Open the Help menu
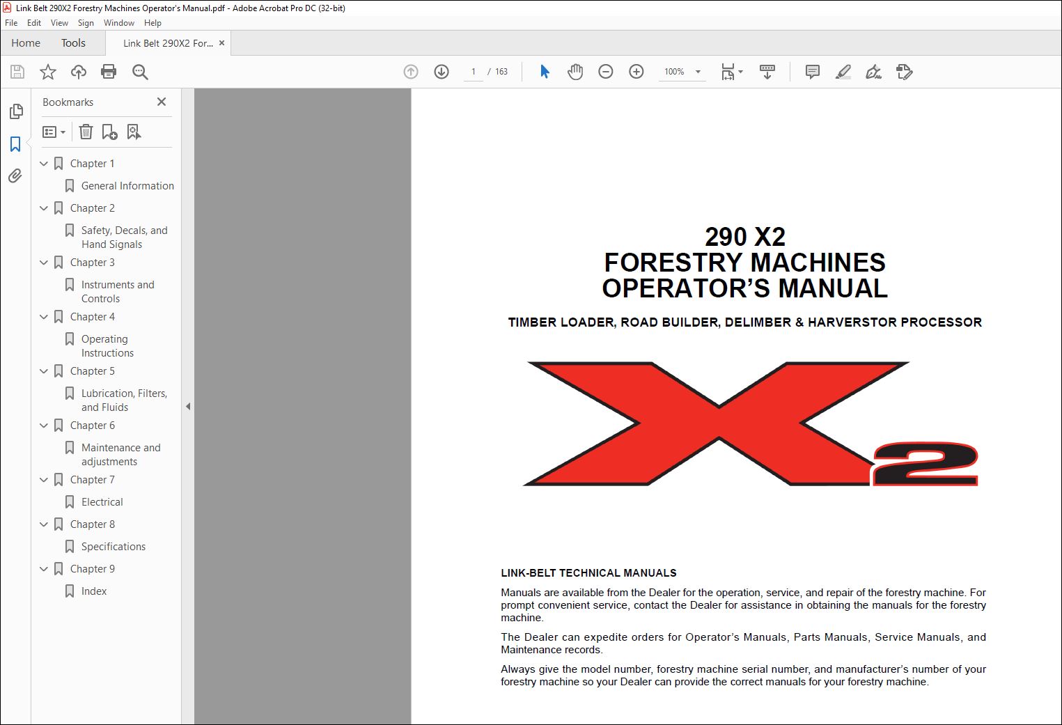The height and width of the screenshot is (725, 1062). point(153,23)
